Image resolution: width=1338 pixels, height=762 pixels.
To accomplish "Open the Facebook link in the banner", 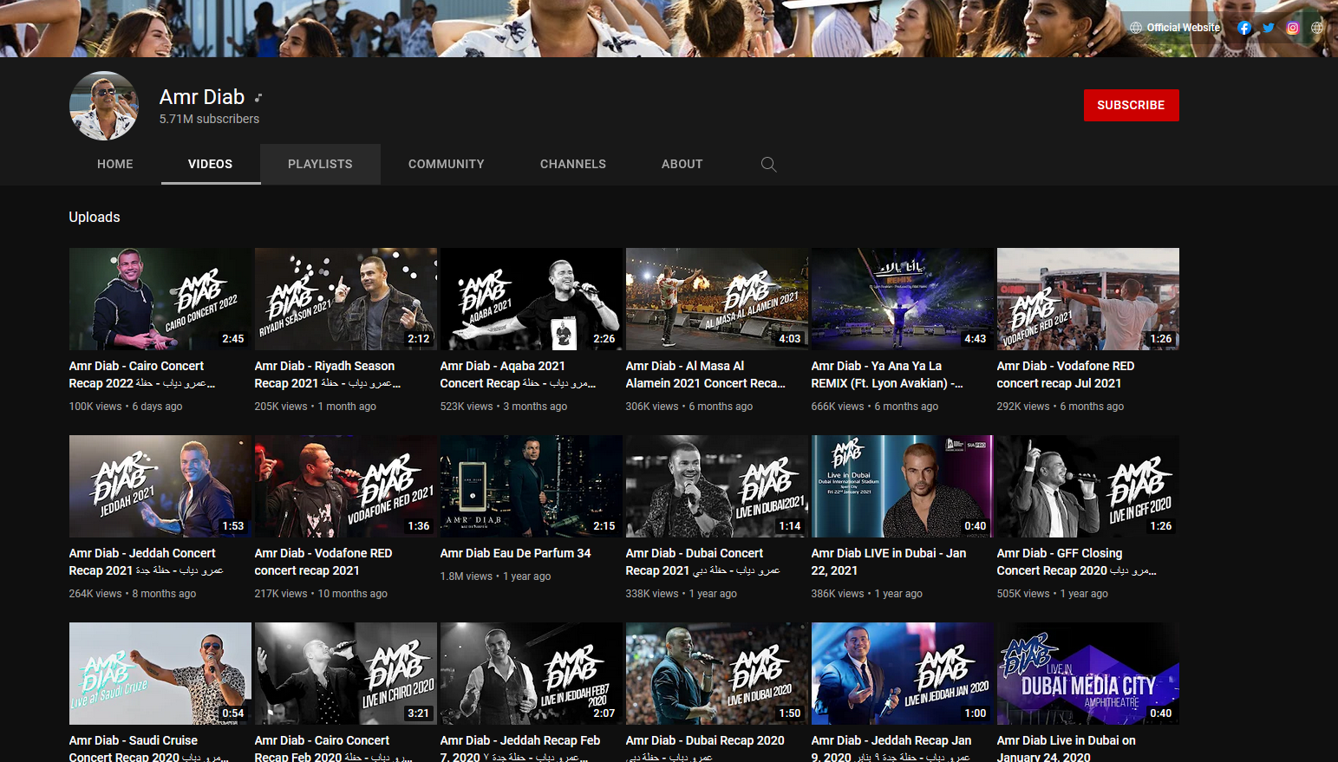I will [1244, 28].
